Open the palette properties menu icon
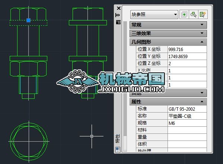 (x=118, y=22)
